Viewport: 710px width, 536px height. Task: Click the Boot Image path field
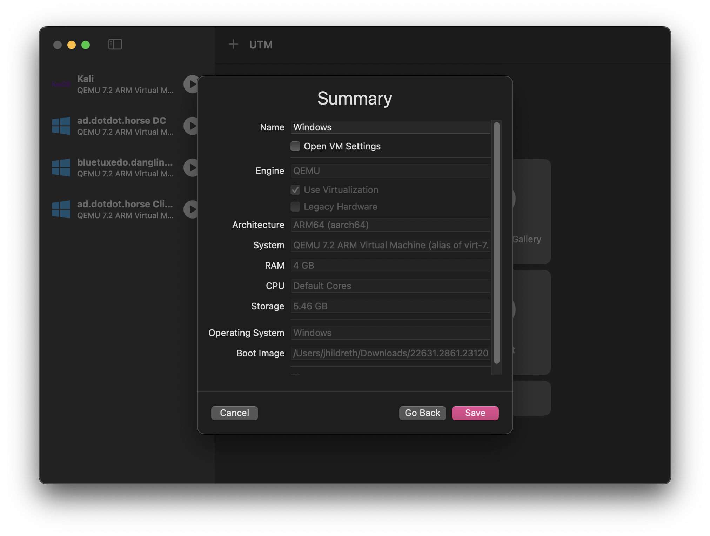(x=390, y=353)
